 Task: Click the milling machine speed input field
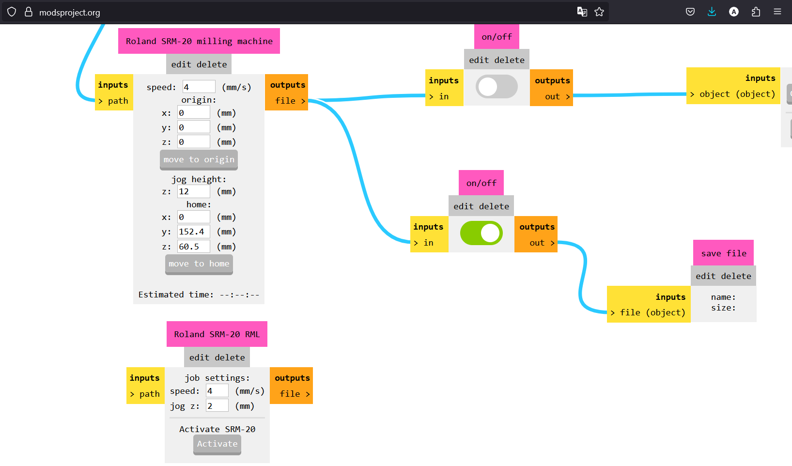199,87
